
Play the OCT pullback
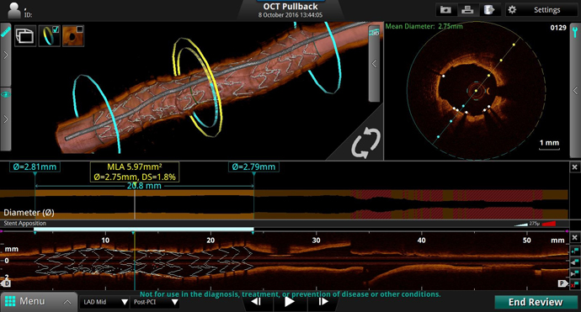[x=290, y=302]
